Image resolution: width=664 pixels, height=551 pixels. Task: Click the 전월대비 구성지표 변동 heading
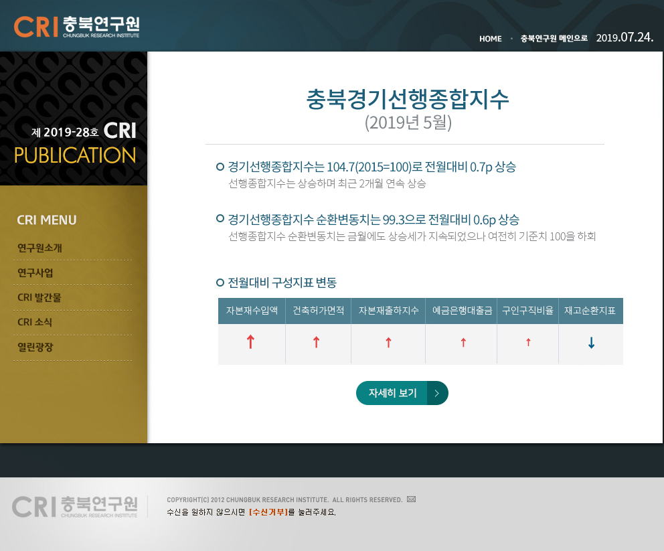pos(282,283)
